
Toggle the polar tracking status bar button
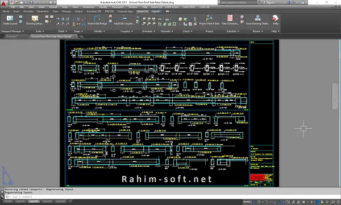259,202
